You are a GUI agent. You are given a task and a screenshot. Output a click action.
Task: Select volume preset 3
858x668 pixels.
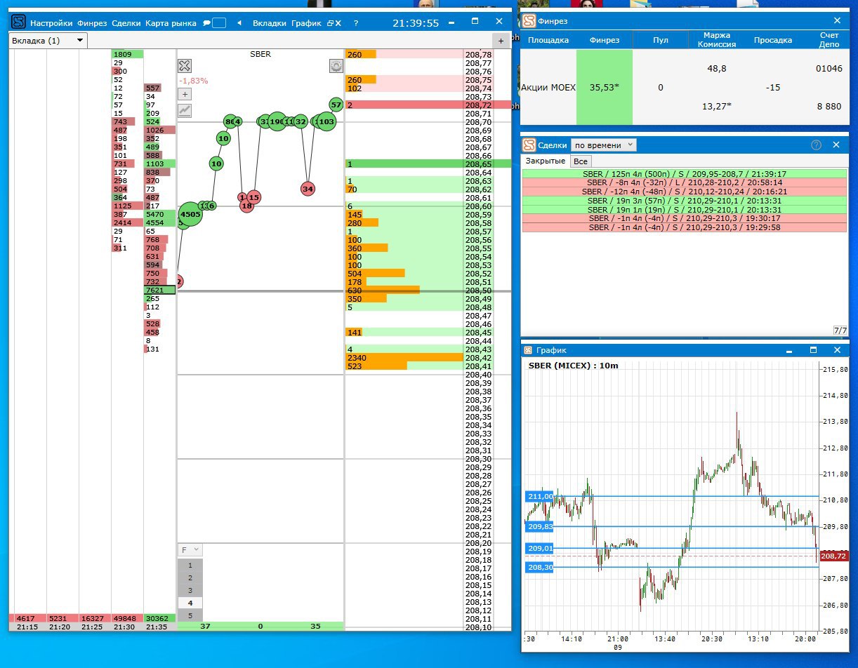tap(190, 590)
